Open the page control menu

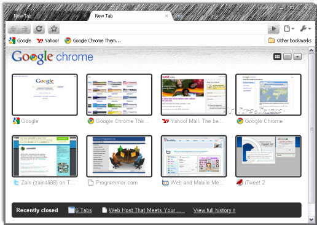[x=289, y=29]
